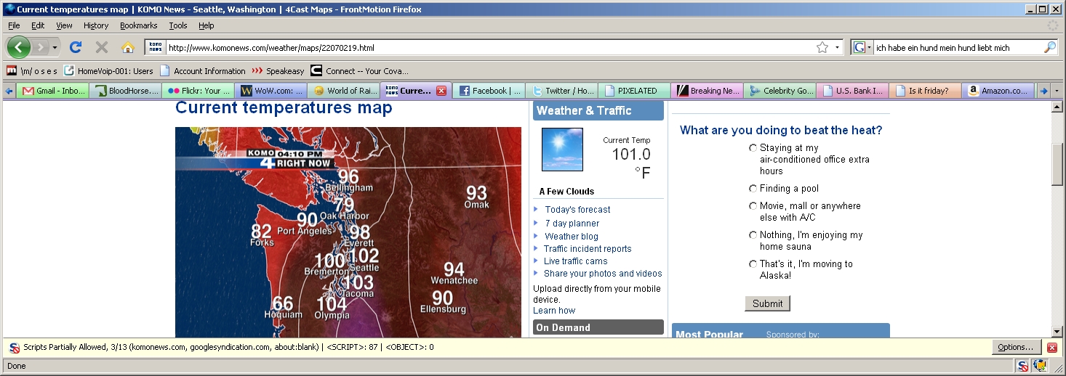
Task: Go to the Home page icon
Action: 128,47
